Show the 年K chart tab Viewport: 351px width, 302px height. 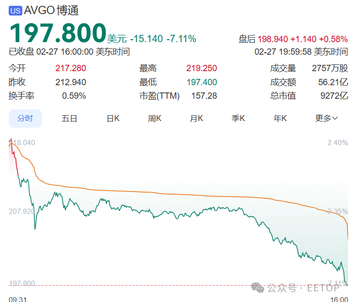[x=280, y=118]
